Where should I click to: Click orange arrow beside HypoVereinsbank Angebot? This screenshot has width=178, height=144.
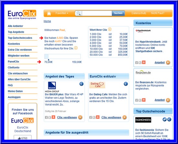click(x=168, y=63)
